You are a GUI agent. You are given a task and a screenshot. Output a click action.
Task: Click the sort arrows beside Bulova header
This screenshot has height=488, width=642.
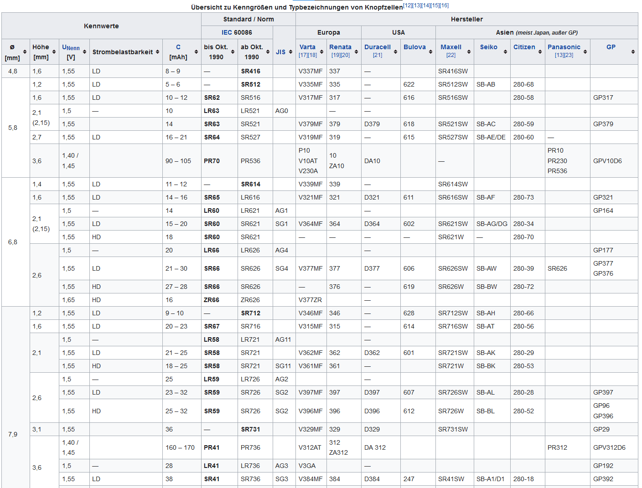click(430, 52)
